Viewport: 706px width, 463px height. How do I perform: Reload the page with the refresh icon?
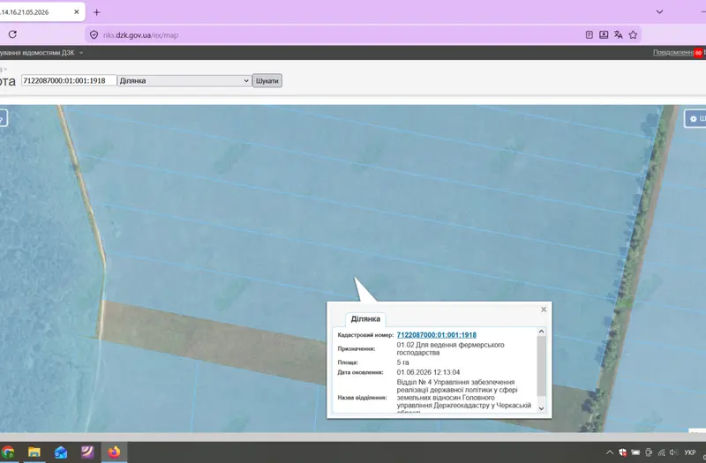(x=12, y=34)
